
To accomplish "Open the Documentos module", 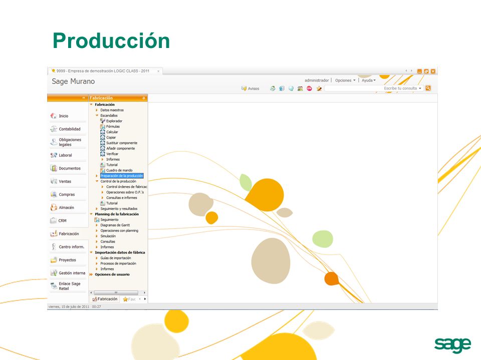I will (x=68, y=168).
